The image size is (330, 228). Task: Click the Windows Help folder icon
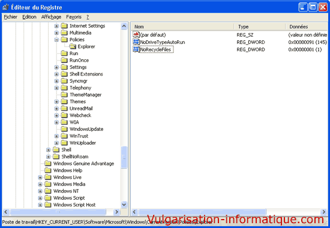tap(48, 170)
